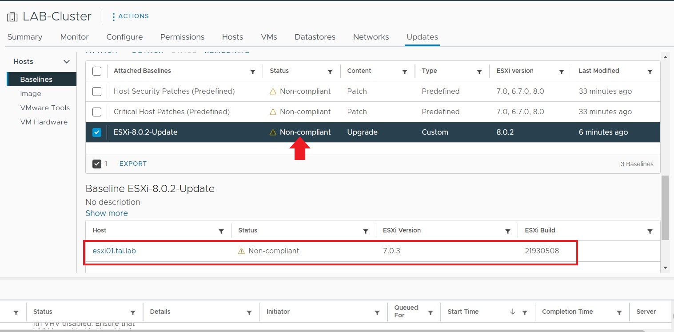Open the ACTIONS menu
The width and height of the screenshot is (674, 332).
click(x=131, y=16)
